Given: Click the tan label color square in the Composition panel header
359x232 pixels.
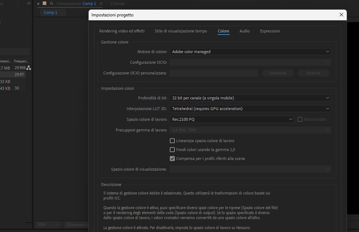Looking at the screenshot, I should pos(45,3).
